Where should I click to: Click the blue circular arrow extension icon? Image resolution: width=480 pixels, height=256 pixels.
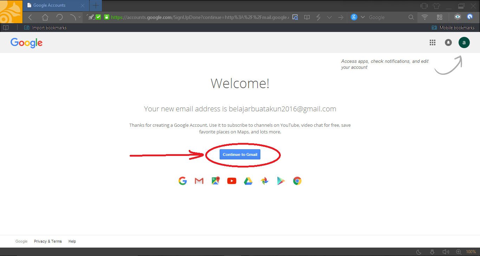pos(470,17)
